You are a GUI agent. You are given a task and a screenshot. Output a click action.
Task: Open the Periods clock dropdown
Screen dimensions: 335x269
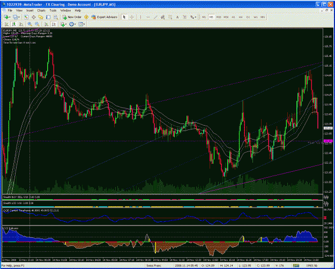[x=72, y=24]
